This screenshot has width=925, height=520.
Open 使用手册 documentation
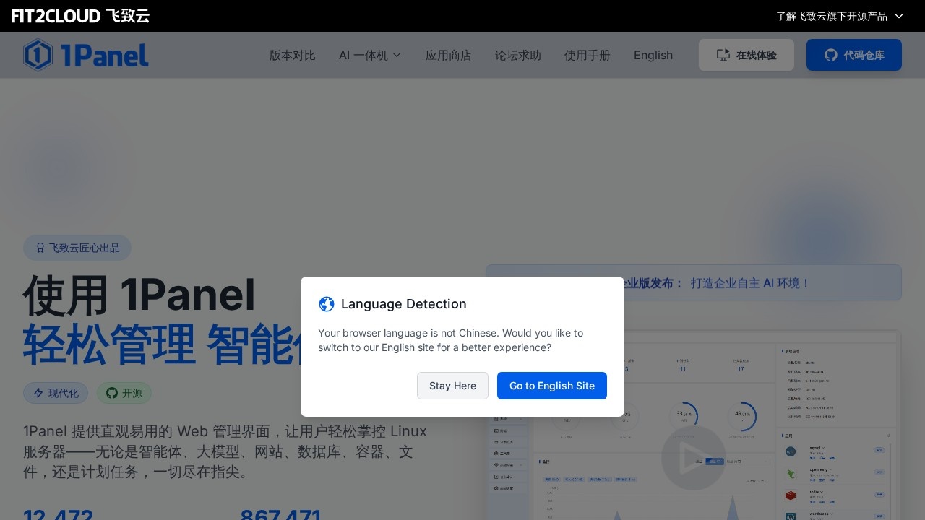(x=588, y=55)
